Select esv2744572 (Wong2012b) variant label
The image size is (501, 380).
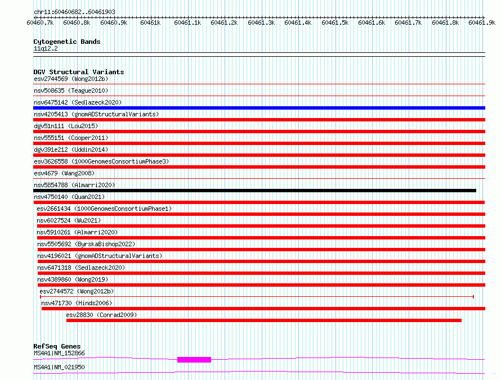pos(77,291)
